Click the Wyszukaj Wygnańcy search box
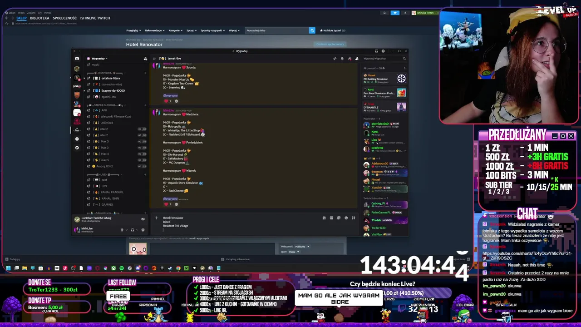Viewport: 581px width, 327px height. pos(384,58)
